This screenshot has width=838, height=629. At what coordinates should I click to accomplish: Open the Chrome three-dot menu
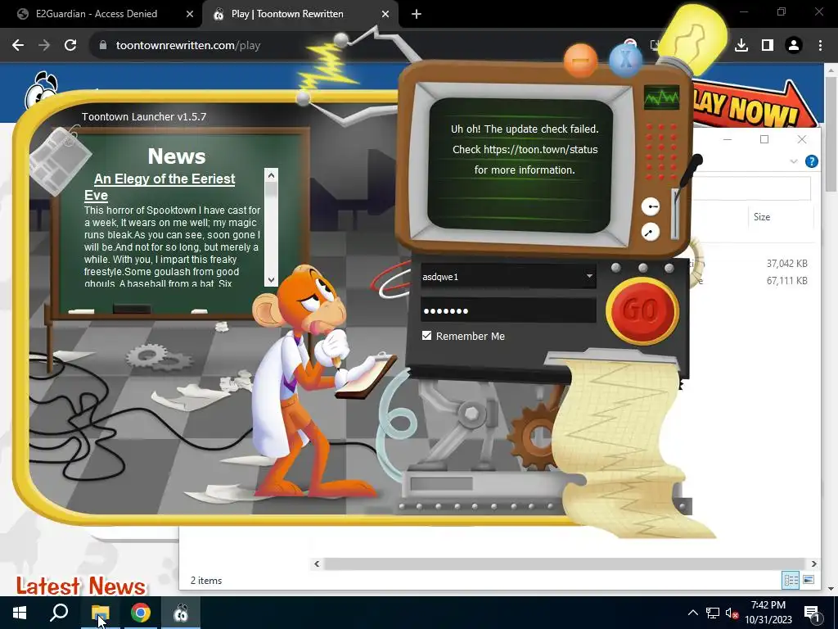coord(820,46)
